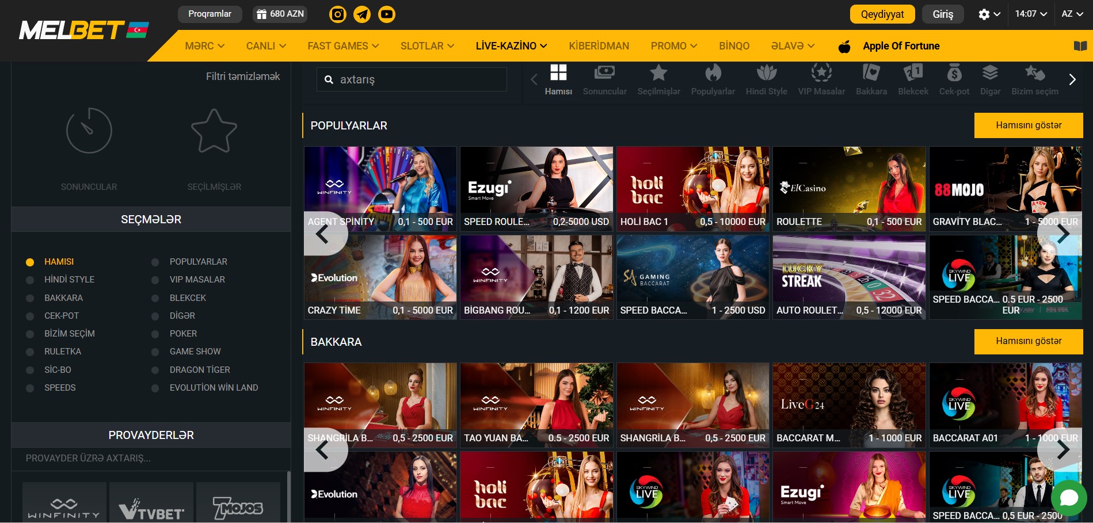Expand the settings gear dropdown
The width and height of the screenshot is (1093, 523).
click(x=989, y=14)
